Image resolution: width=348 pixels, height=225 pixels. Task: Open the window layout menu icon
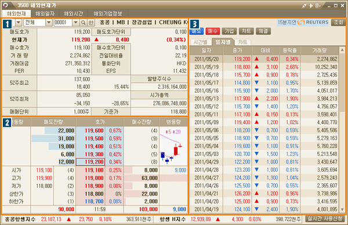point(318,6)
